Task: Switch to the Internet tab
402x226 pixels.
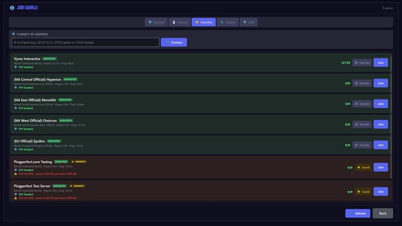Action: point(156,22)
